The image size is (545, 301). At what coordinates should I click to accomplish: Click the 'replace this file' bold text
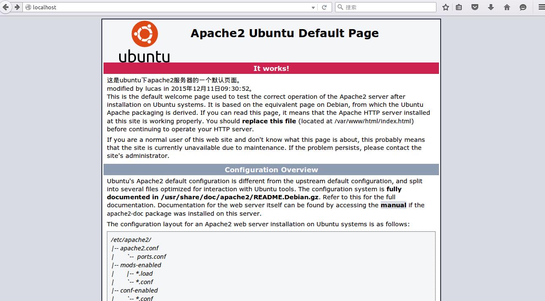(x=269, y=121)
